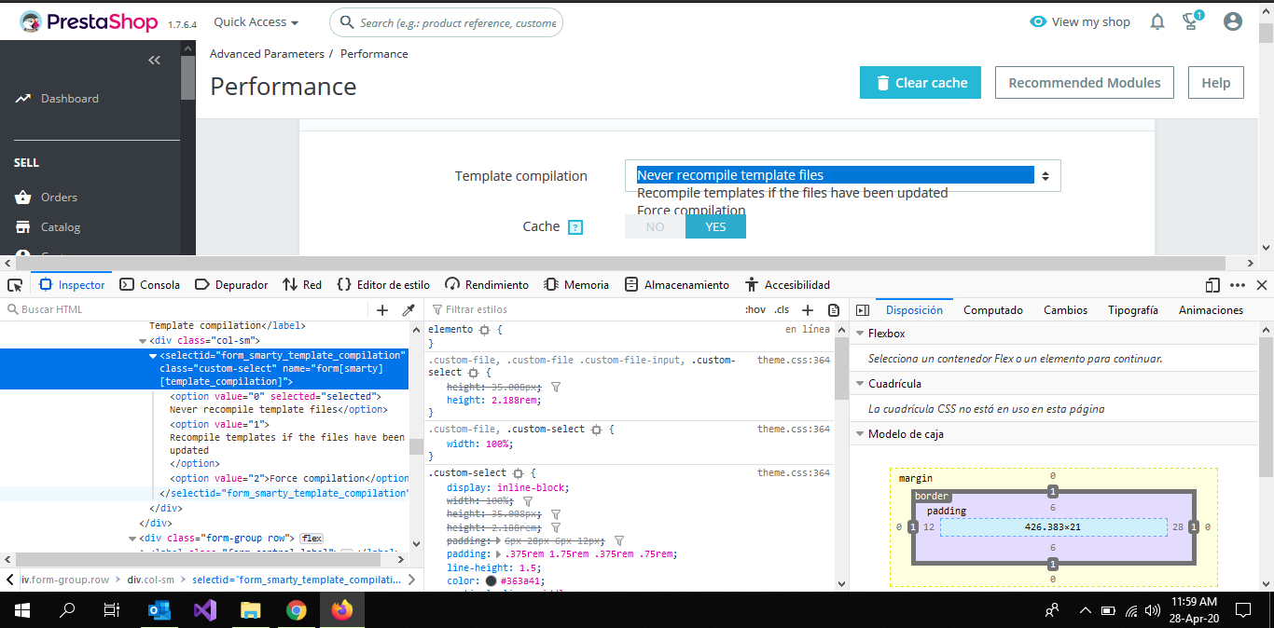Expand the div class="form-group row" node

(x=132, y=539)
